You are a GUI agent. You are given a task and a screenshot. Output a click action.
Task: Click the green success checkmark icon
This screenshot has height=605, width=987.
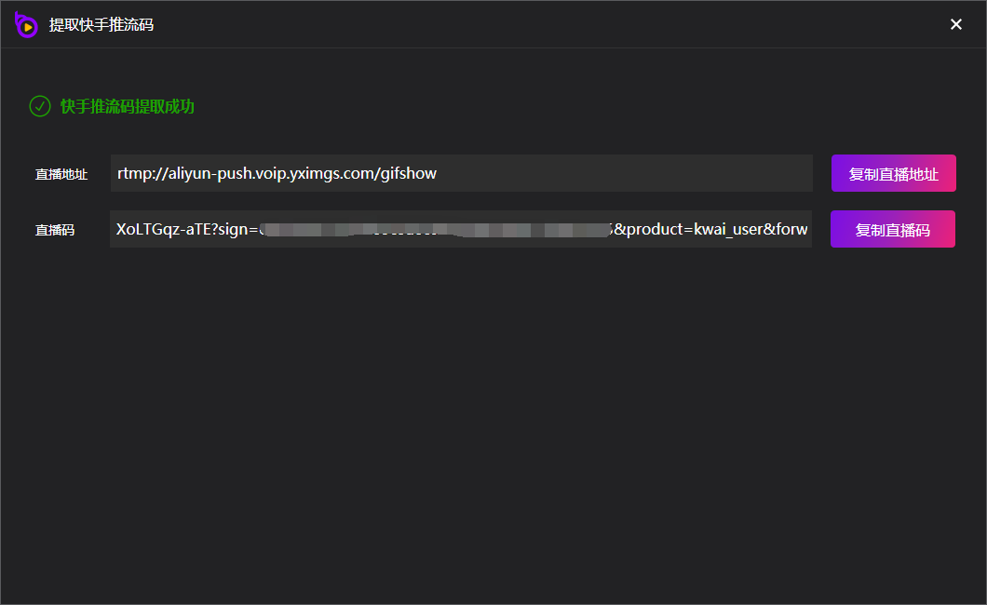40,106
